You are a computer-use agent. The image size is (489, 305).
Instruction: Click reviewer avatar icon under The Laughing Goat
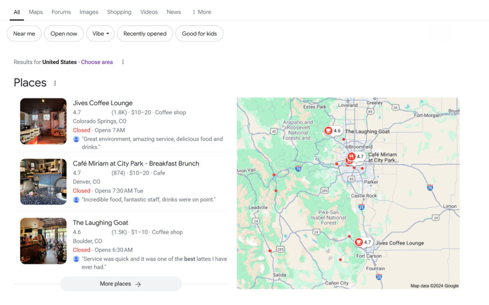(76, 259)
